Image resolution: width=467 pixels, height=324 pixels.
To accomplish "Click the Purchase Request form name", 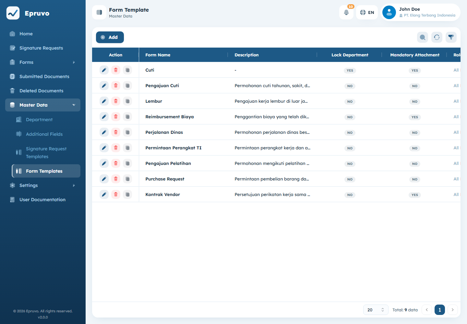I will click(x=165, y=179).
